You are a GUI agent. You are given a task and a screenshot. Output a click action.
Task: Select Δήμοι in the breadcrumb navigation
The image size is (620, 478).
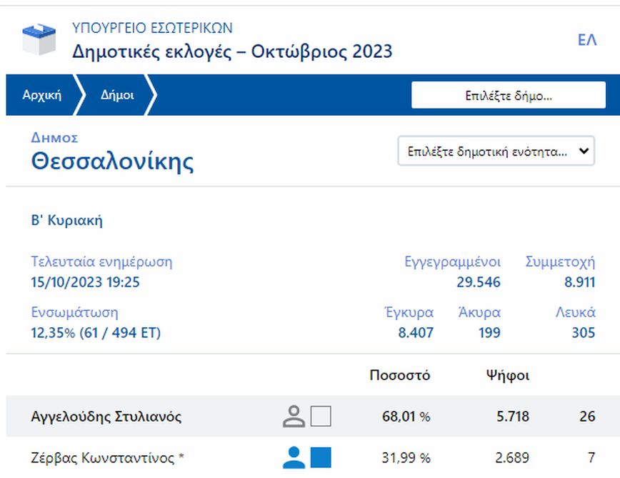click(x=117, y=95)
